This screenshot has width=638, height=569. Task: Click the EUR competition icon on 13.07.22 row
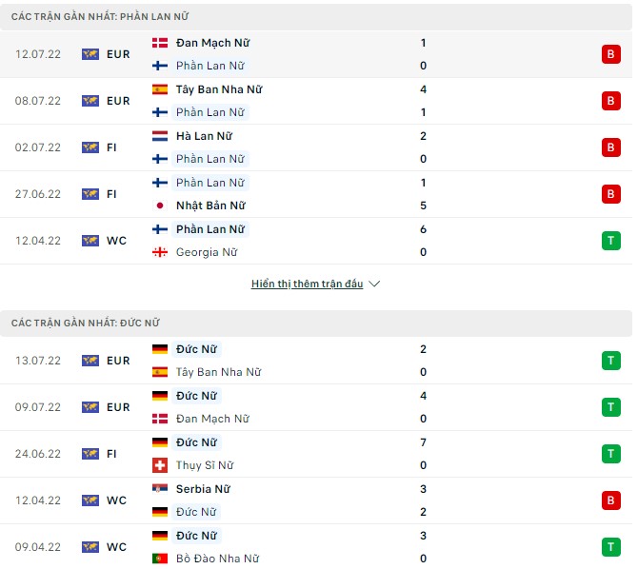pos(90,361)
